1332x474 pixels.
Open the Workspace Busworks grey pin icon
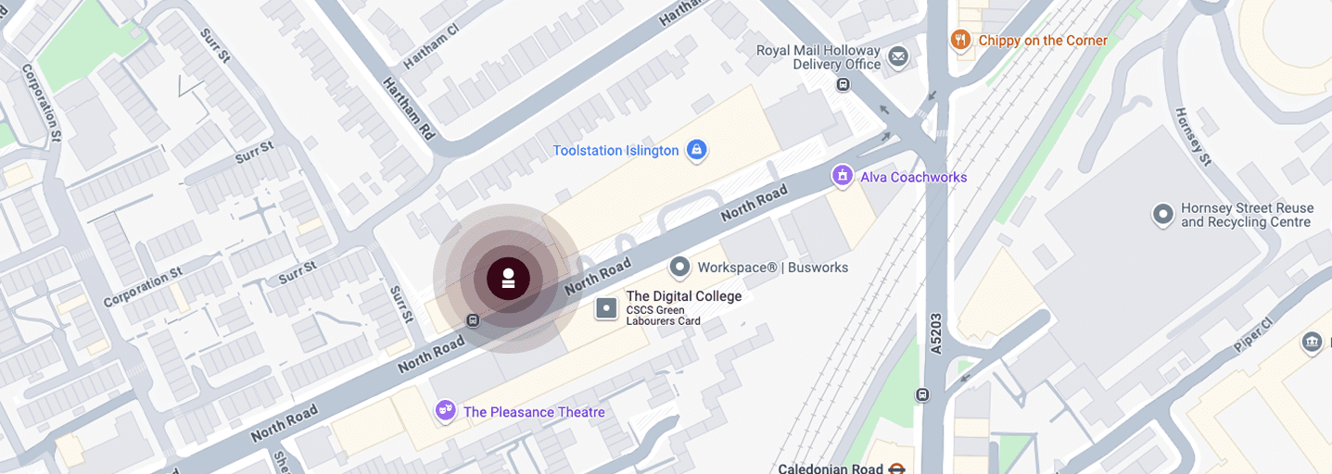[x=680, y=268]
